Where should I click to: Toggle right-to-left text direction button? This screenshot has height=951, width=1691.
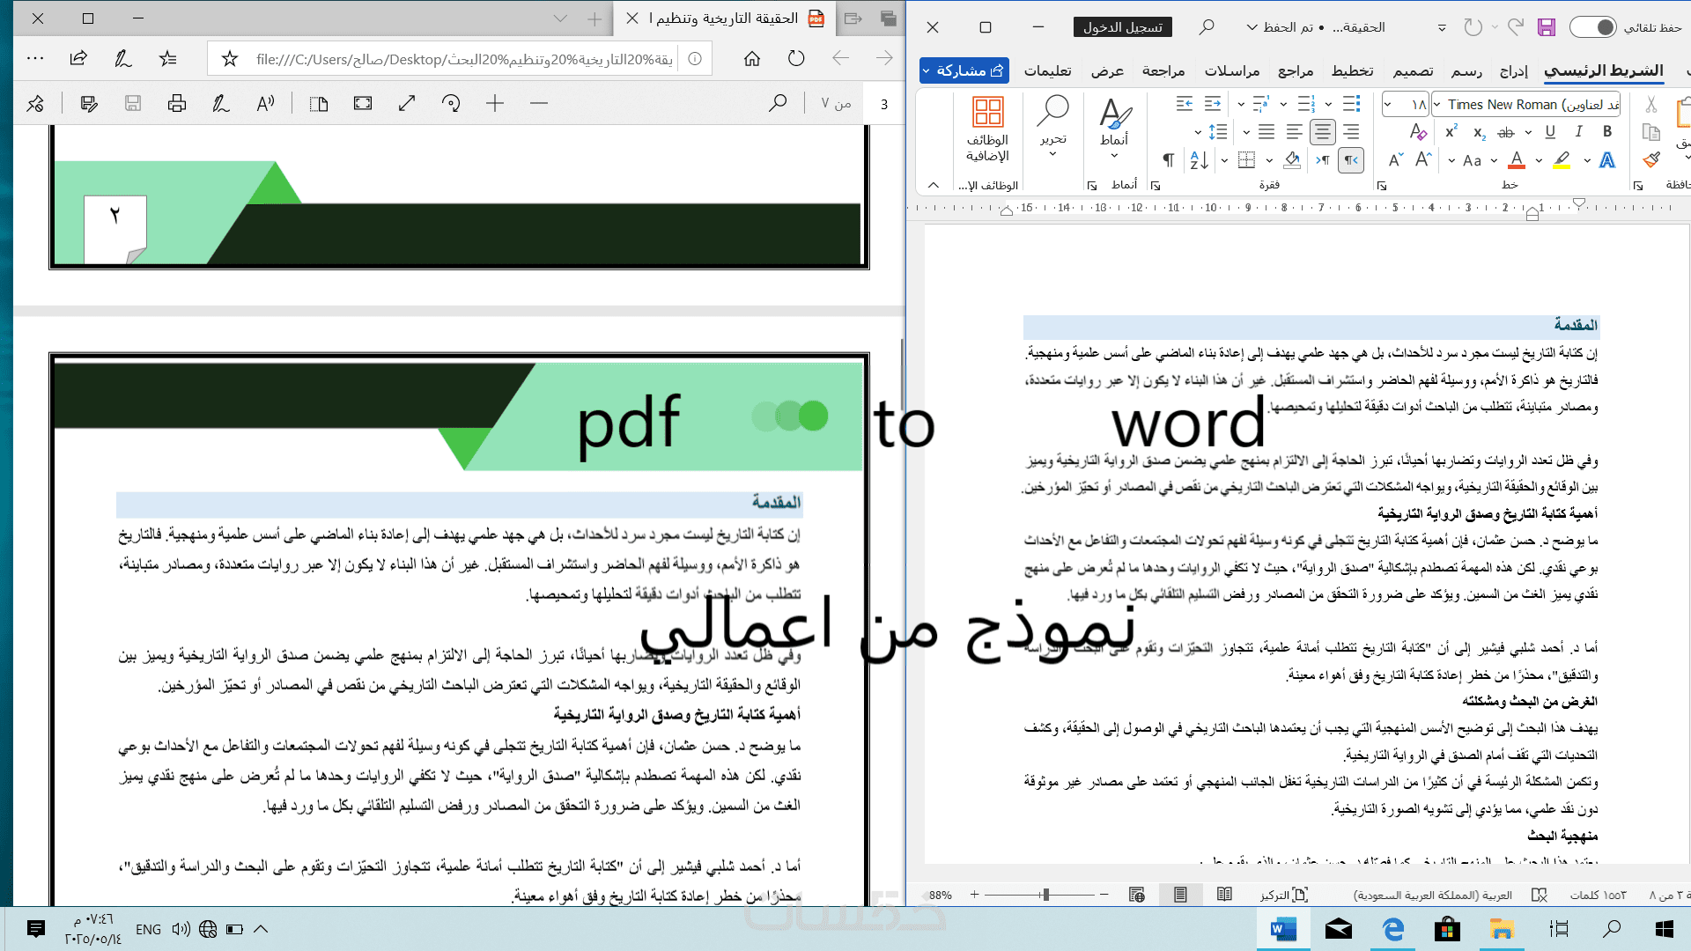(1350, 160)
